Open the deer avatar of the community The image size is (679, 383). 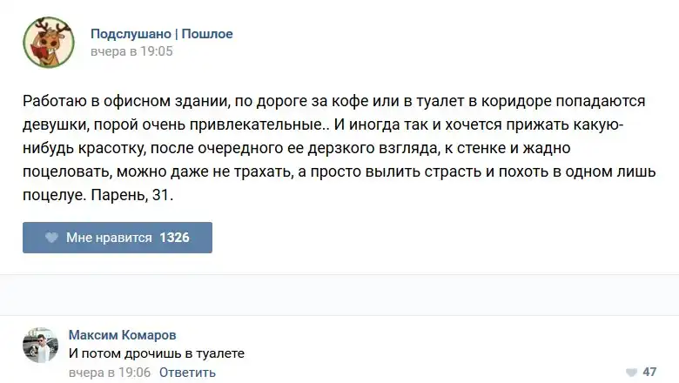point(47,43)
